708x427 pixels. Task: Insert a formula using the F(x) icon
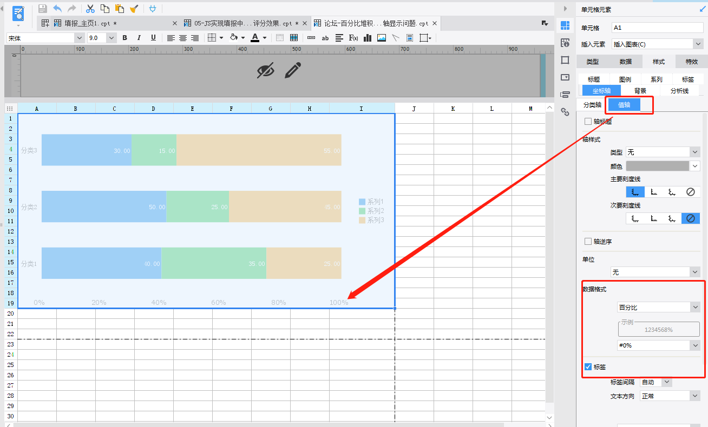point(353,38)
